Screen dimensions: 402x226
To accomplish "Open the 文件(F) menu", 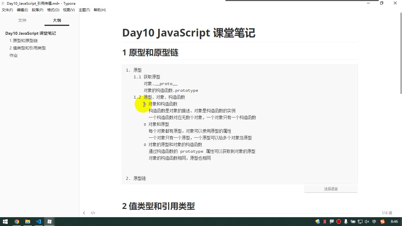I will coord(7,10).
